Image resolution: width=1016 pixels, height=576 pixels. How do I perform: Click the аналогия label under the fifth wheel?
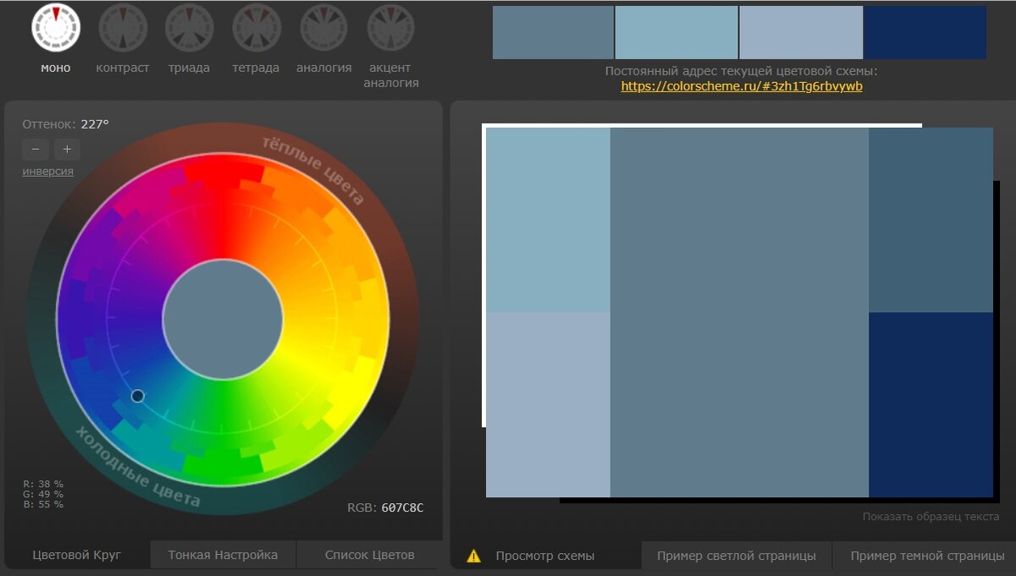pyautogui.click(x=324, y=68)
